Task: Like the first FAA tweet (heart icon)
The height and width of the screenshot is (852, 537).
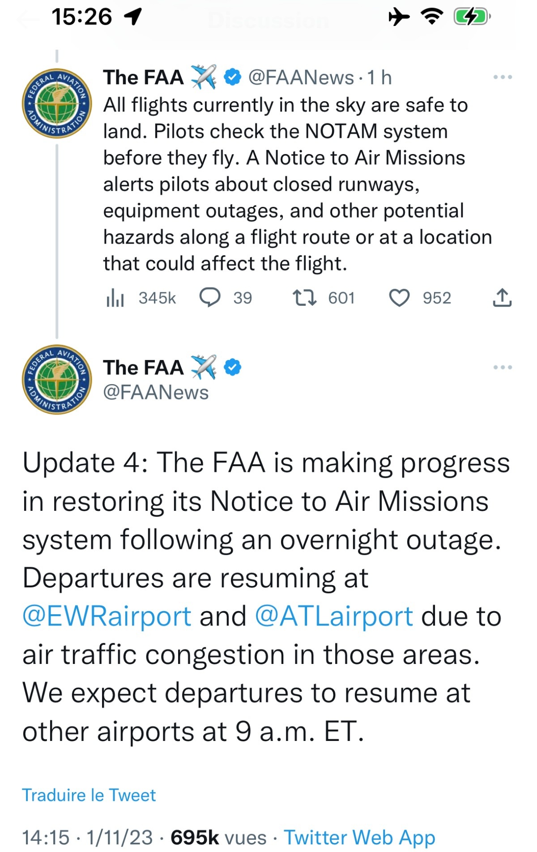Action: coord(399,298)
